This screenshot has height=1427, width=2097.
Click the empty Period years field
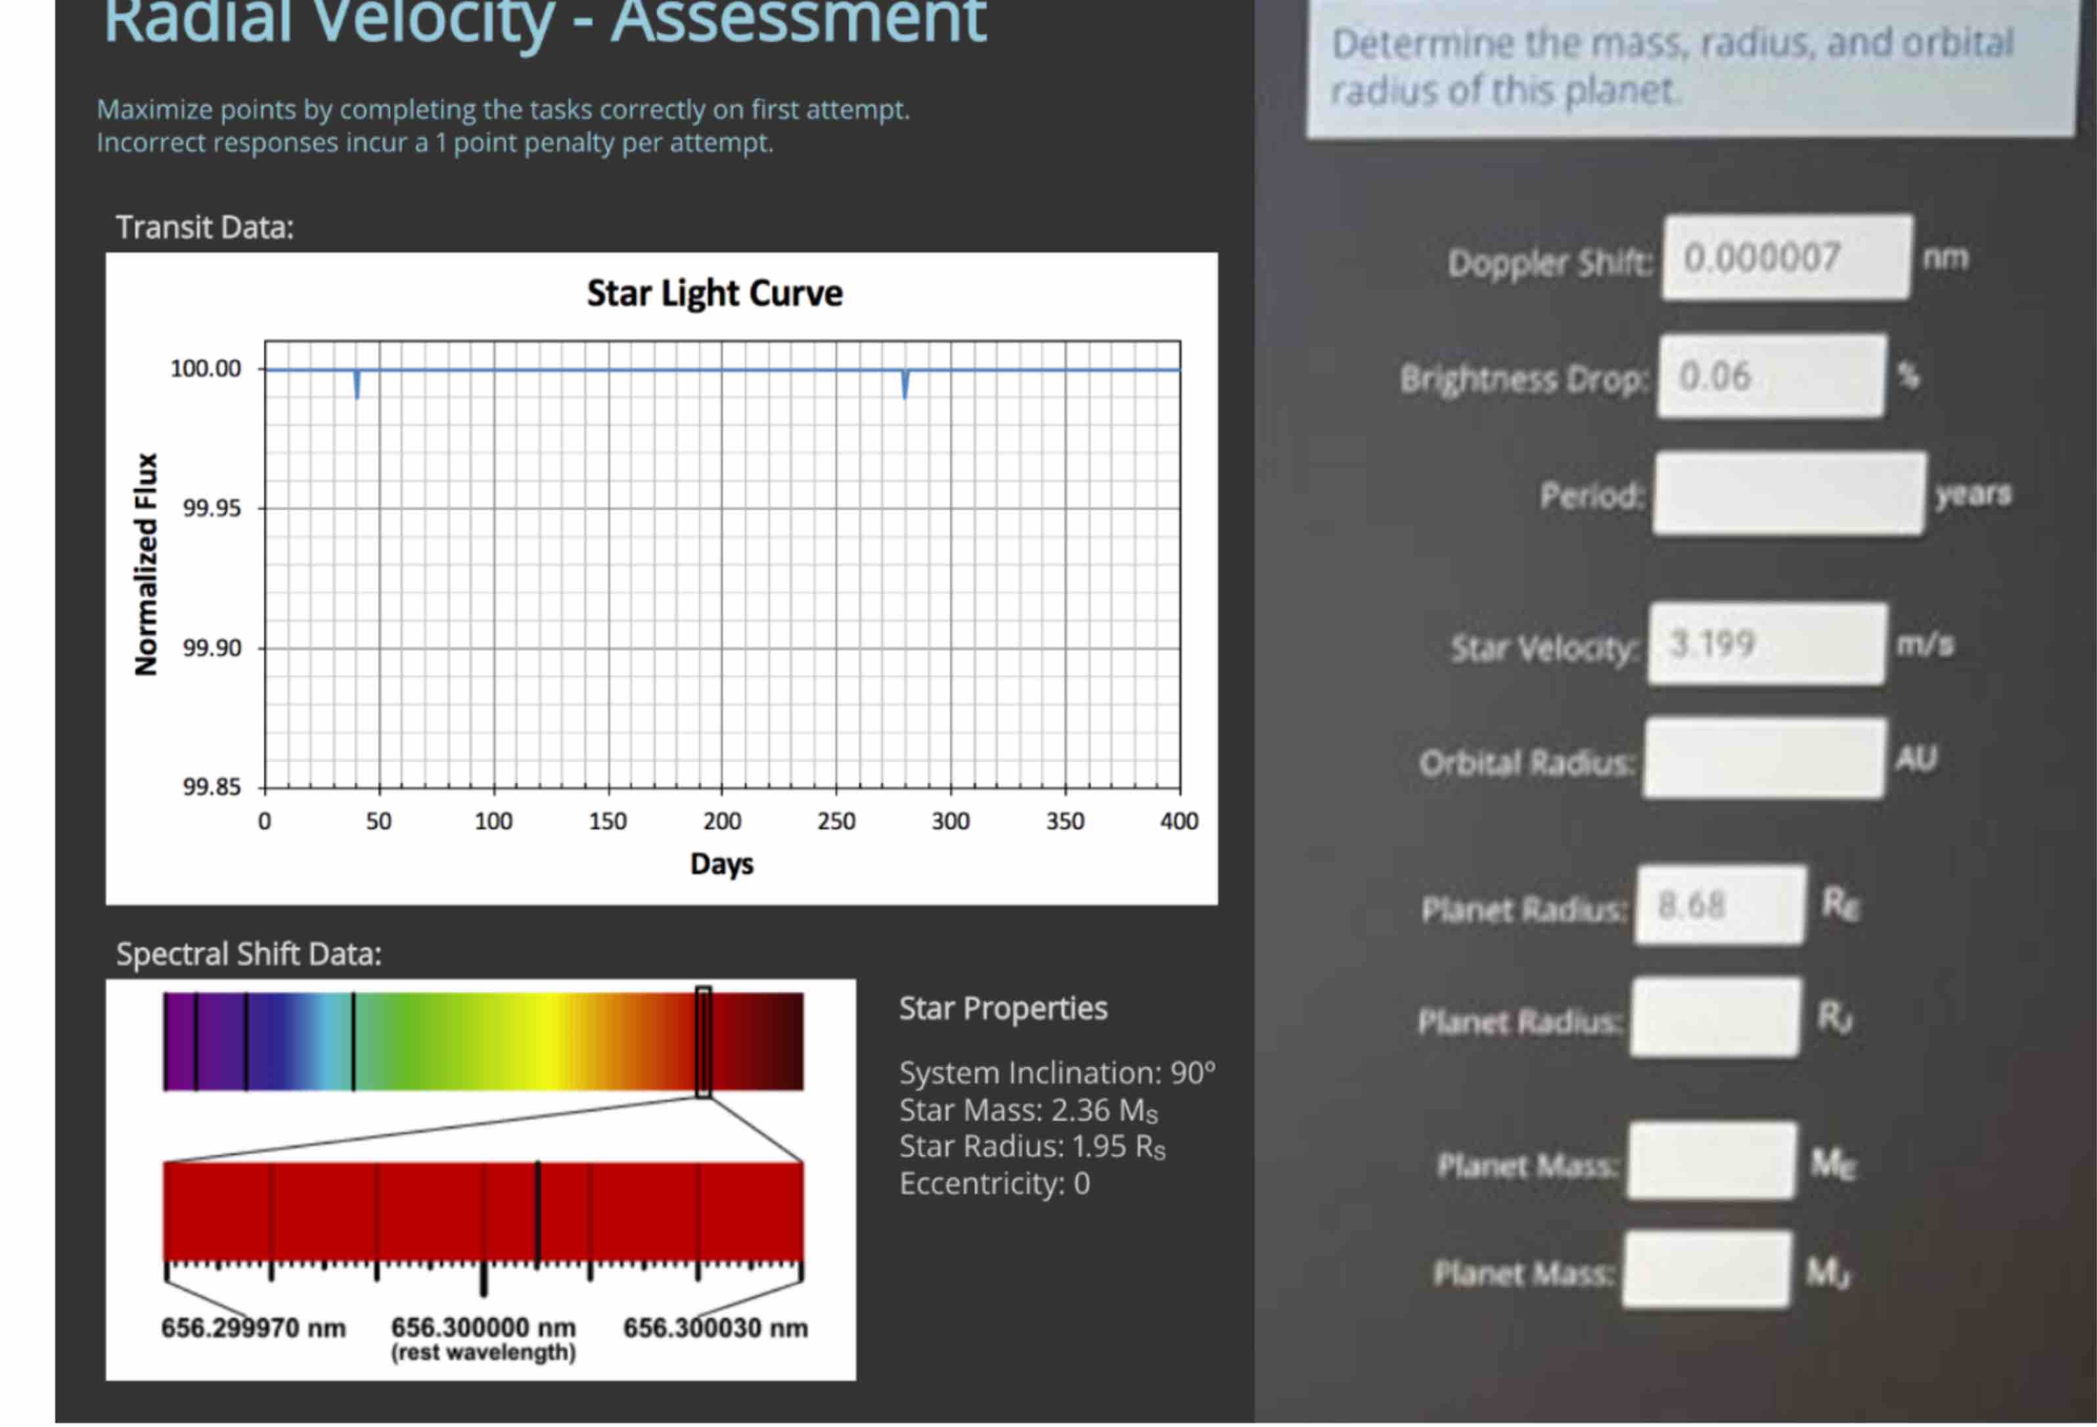click(x=1788, y=495)
